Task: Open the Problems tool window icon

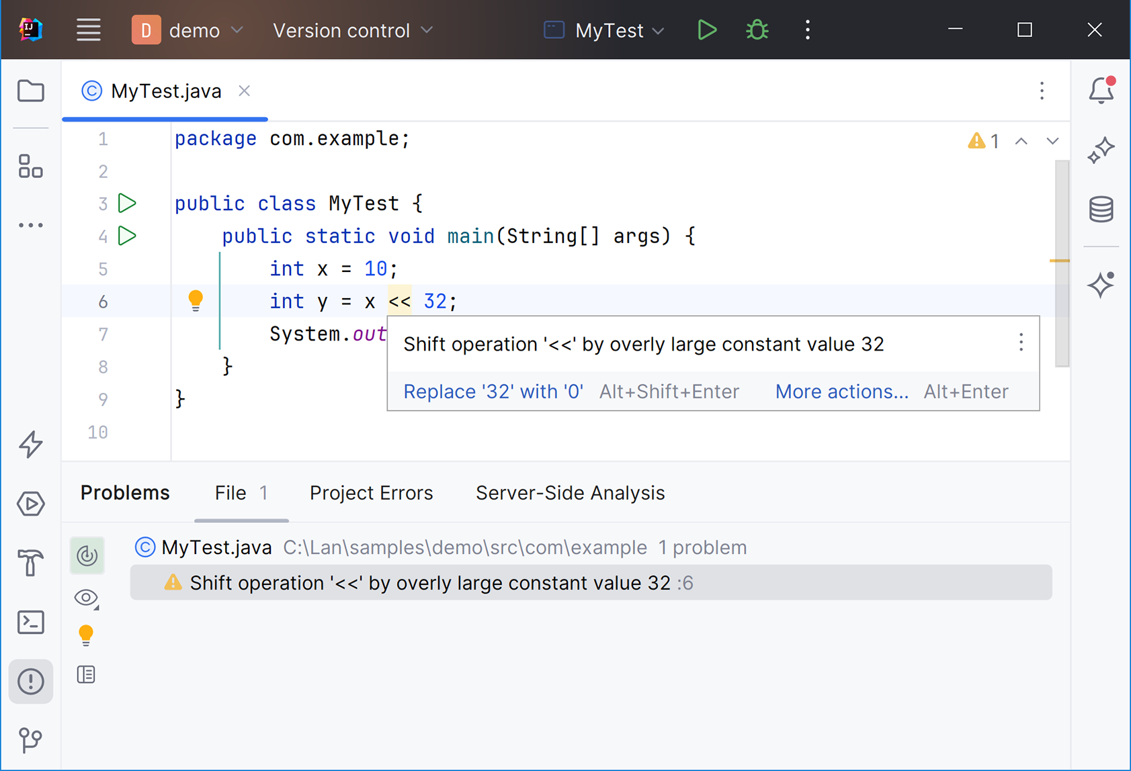Action: point(31,682)
